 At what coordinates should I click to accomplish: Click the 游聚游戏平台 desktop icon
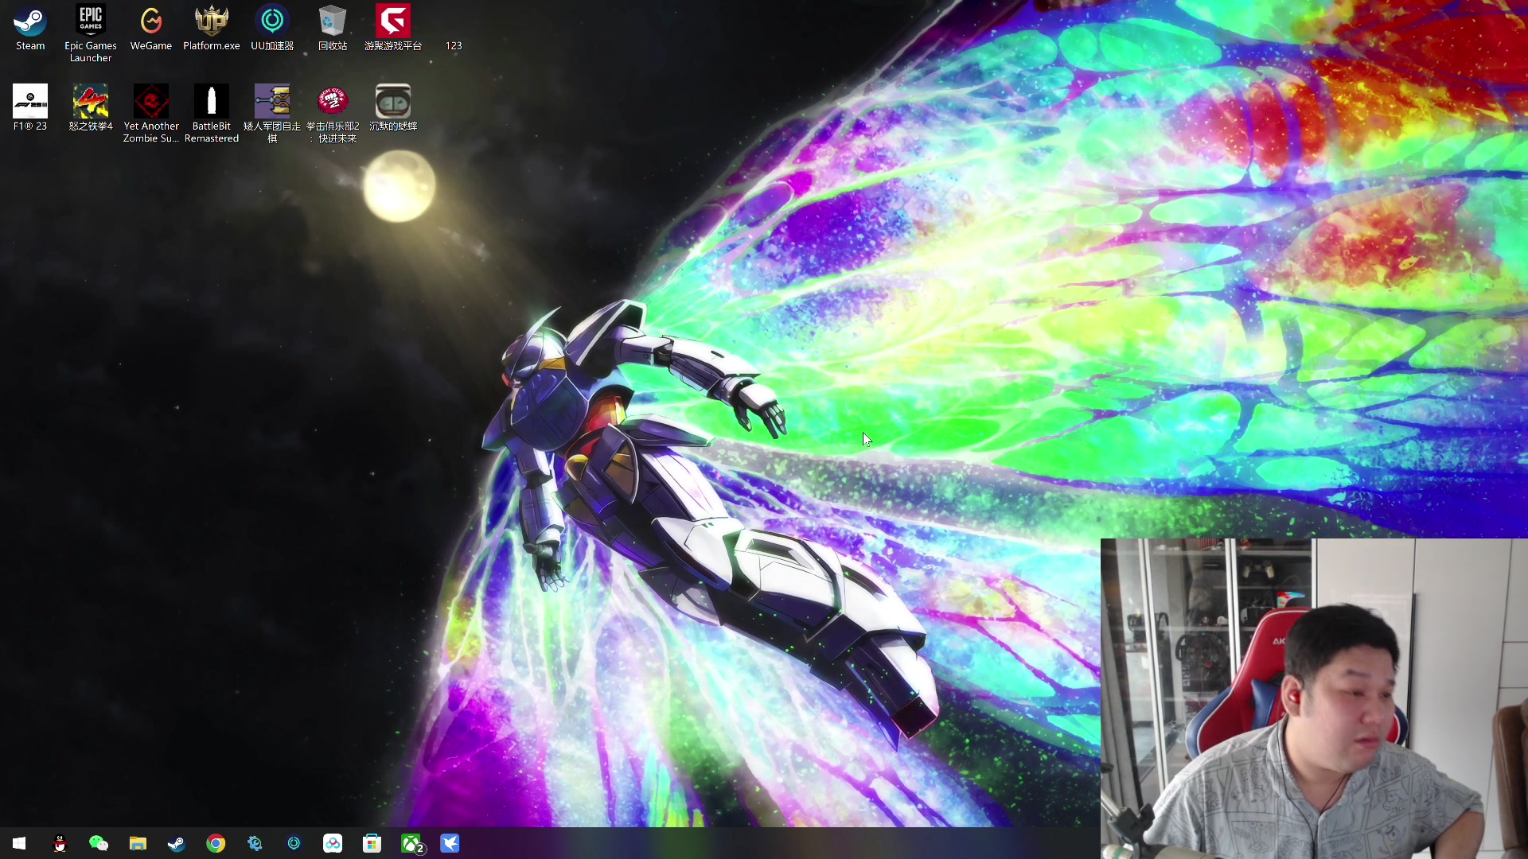[393, 29]
